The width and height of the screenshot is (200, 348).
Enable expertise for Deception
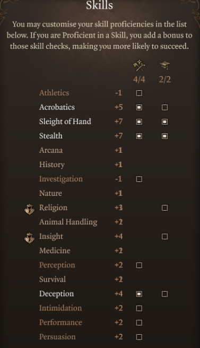click(x=164, y=294)
